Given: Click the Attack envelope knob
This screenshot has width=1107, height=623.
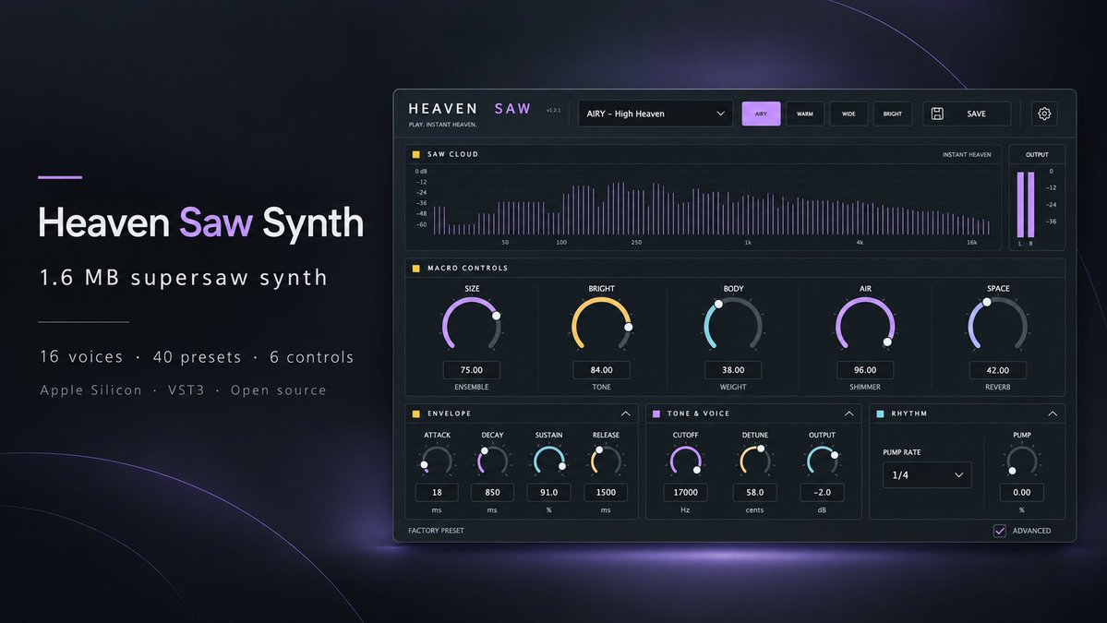Looking at the screenshot, I should (x=437, y=461).
